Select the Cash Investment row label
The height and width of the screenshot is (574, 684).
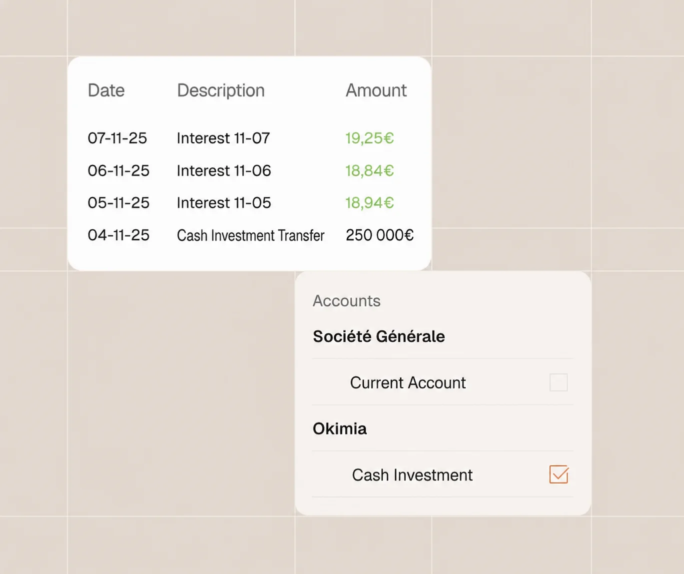[x=412, y=475]
